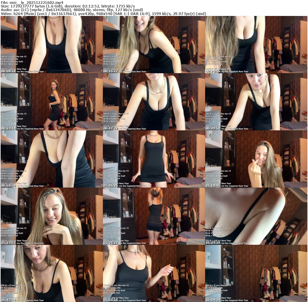Select the Audio codec info line
This screenshot has width=308, height=302.
[72, 10]
